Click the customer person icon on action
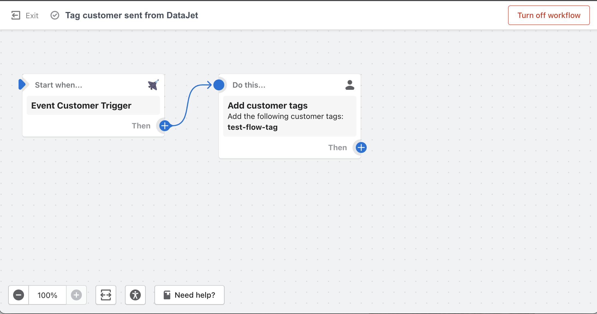Viewport: 597px width, 314px height. click(350, 85)
